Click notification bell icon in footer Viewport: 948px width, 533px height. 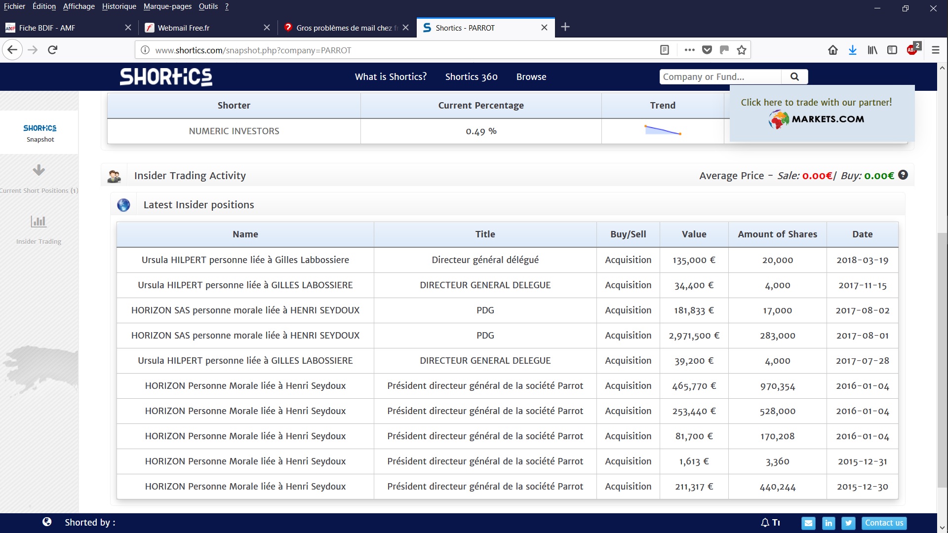click(765, 523)
